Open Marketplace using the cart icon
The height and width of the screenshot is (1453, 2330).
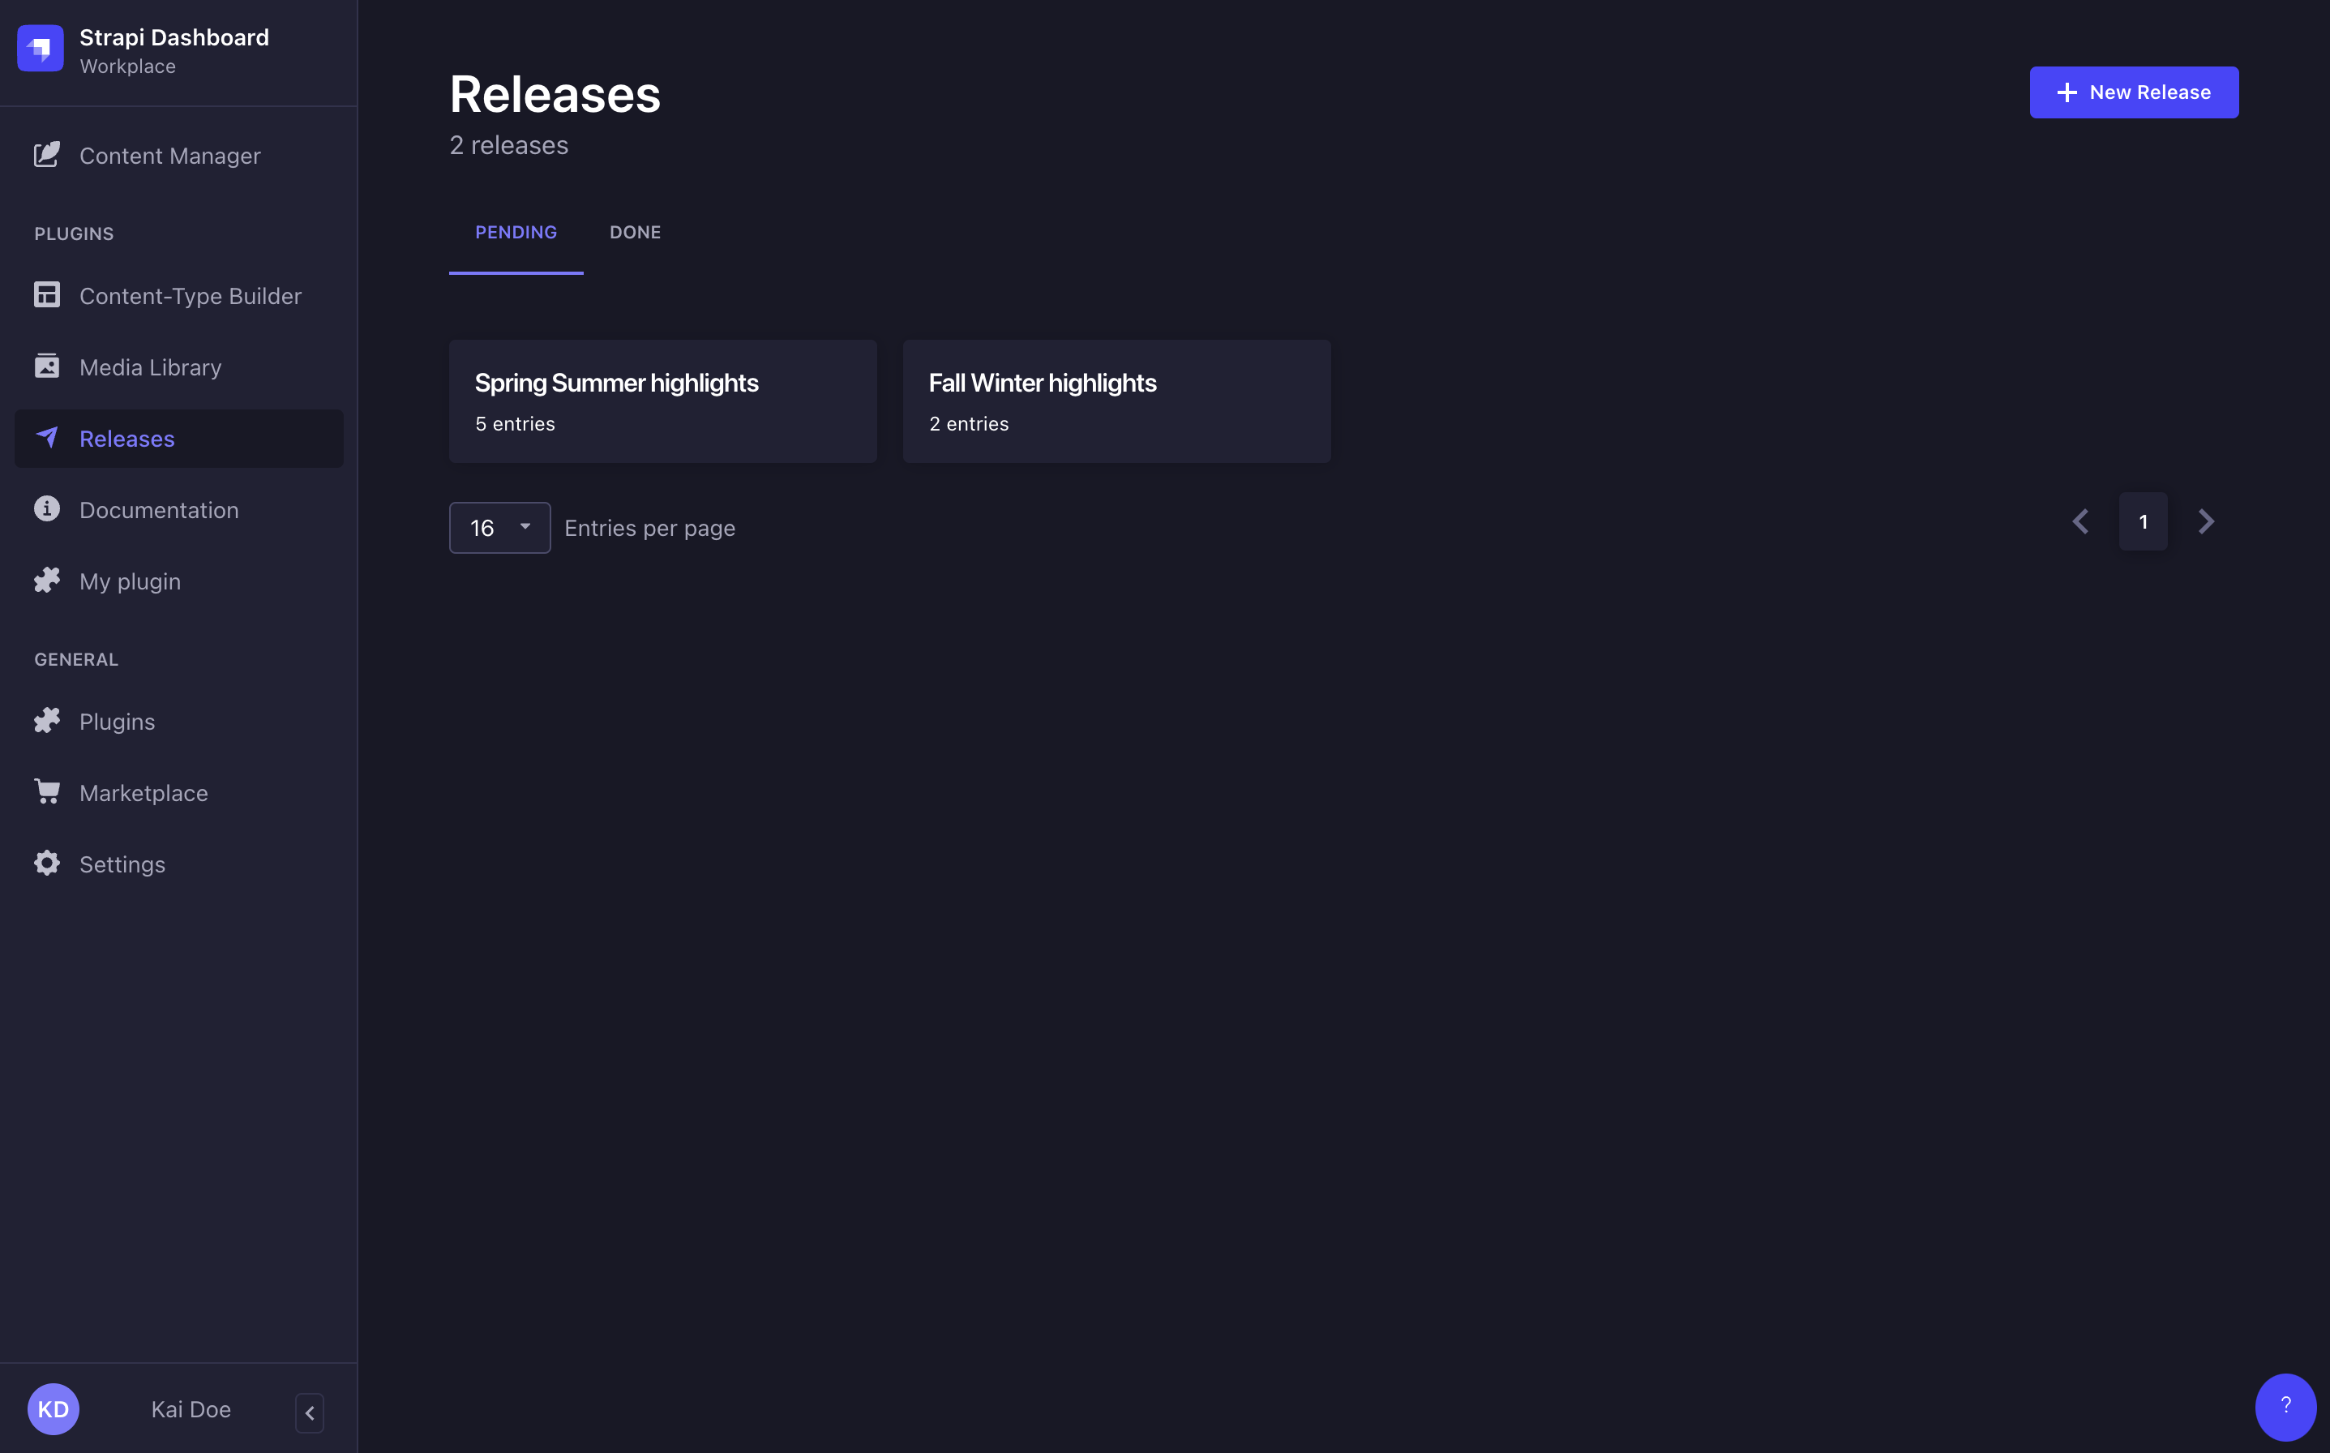click(x=47, y=792)
